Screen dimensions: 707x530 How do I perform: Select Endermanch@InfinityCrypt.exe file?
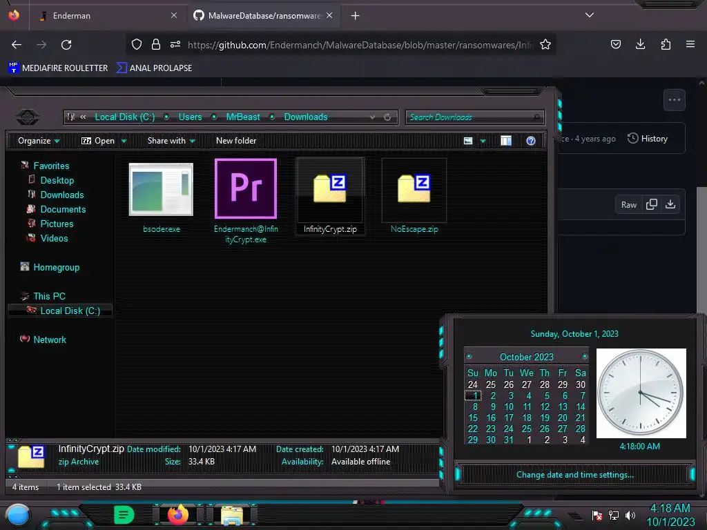(x=246, y=201)
